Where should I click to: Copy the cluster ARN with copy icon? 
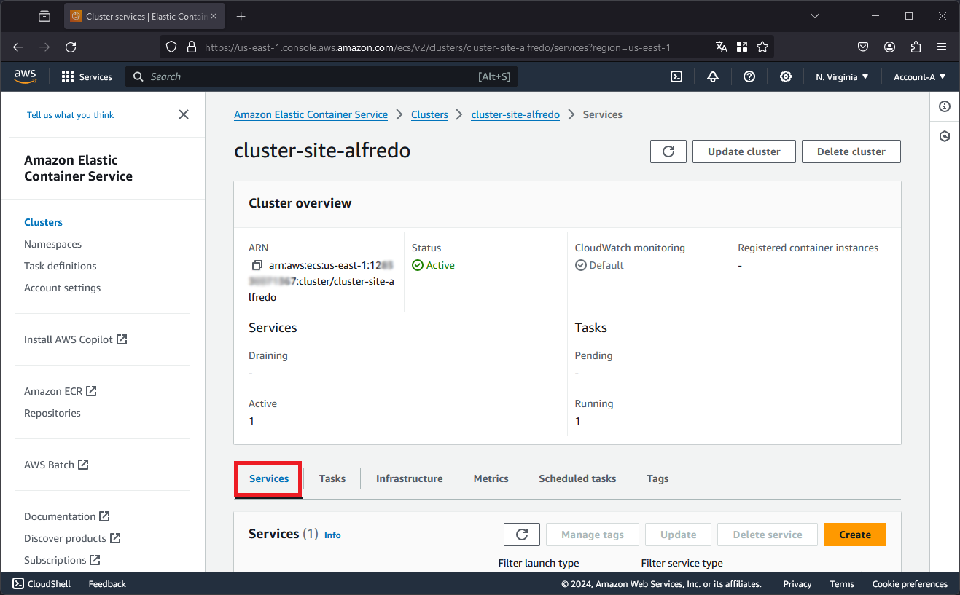(257, 266)
